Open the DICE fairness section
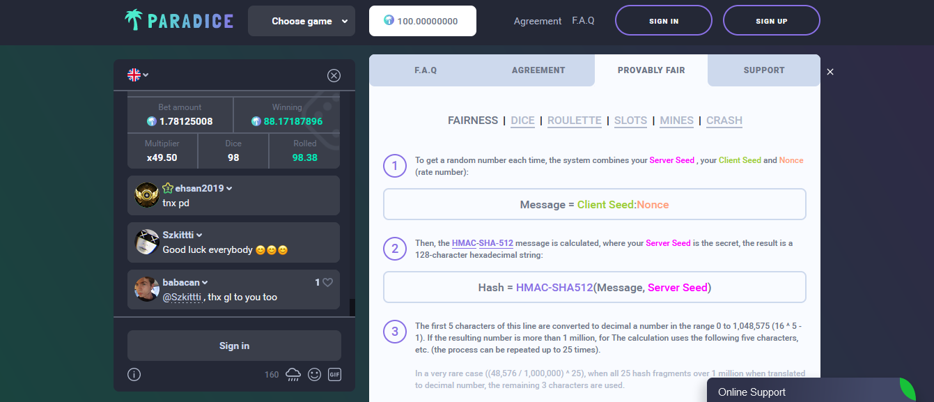This screenshot has height=402, width=934. [523, 121]
